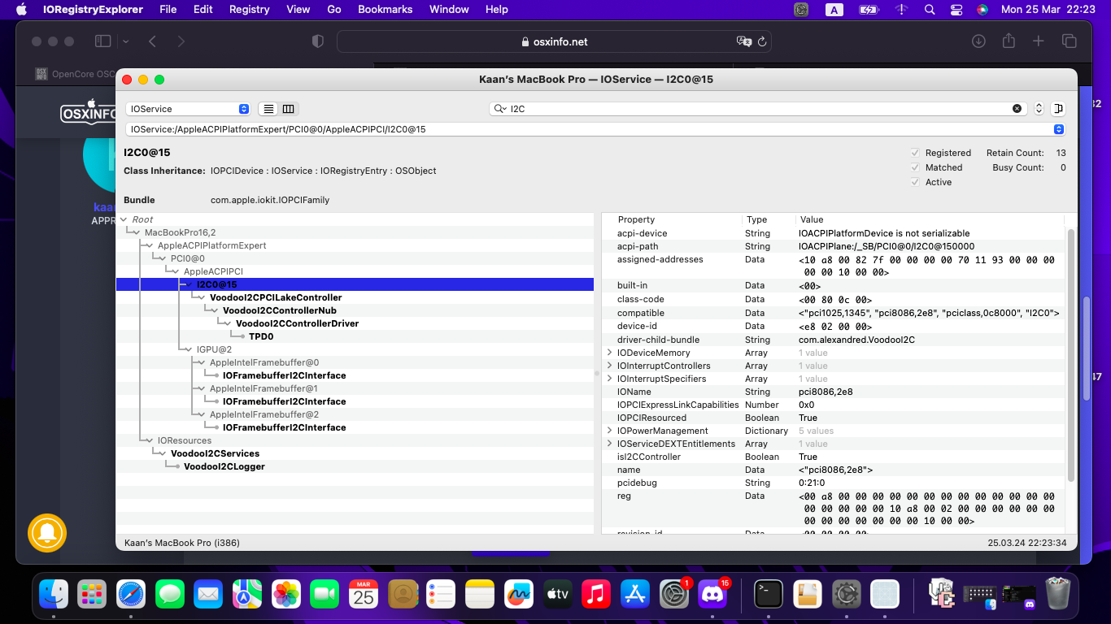Click the yellow notification bell icon
The image size is (1111, 624).
tap(47, 533)
